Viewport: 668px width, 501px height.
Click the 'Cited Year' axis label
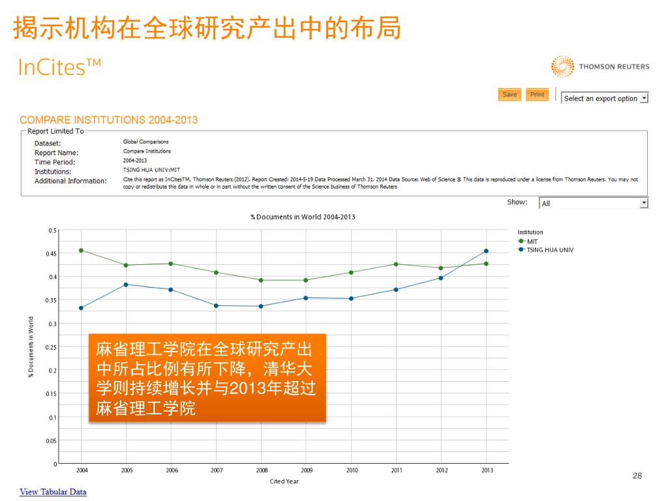(284, 481)
